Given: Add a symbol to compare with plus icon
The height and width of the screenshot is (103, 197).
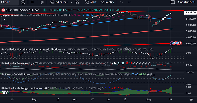Looking at the screenshot, I should (23, 2).
